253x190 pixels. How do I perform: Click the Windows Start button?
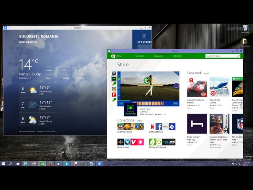(x=4, y=163)
